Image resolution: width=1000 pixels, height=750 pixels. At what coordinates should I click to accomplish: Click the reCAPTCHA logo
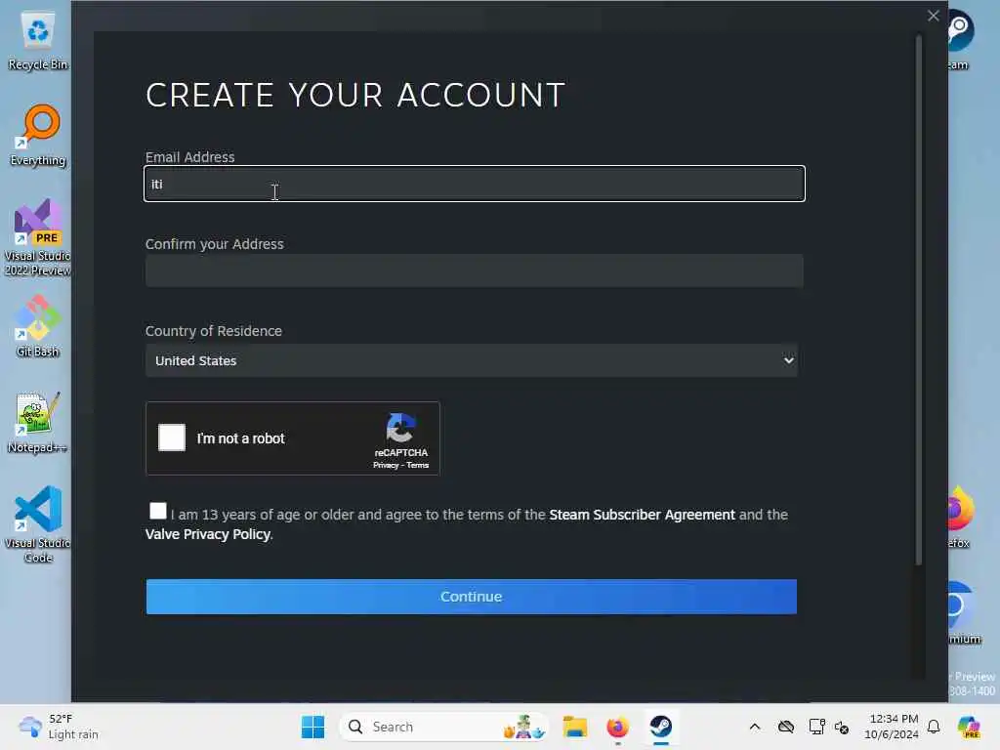click(400, 428)
